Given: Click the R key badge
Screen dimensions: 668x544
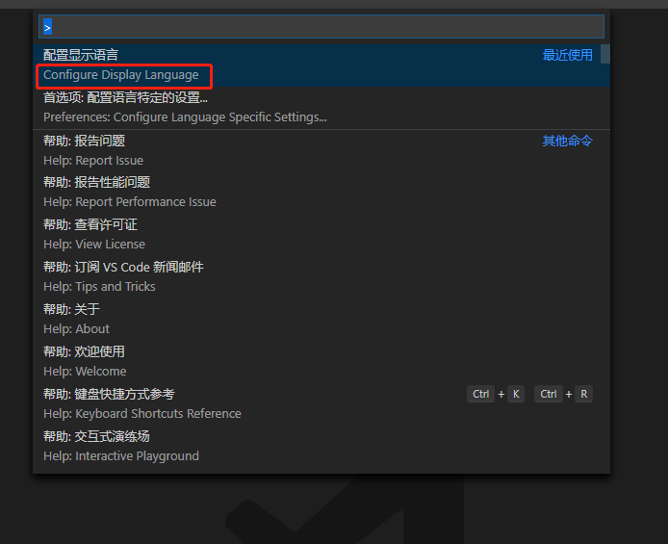Looking at the screenshot, I should click(x=583, y=394).
